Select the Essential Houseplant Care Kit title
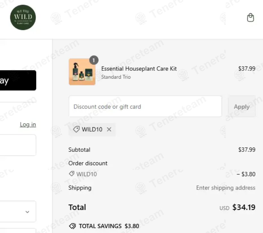The image size is (263, 233). click(139, 69)
